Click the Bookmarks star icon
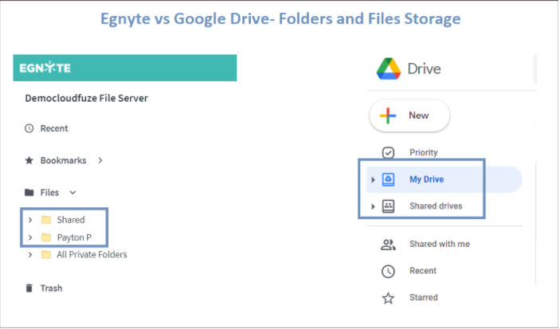The width and height of the screenshot is (560, 329). tap(29, 160)
